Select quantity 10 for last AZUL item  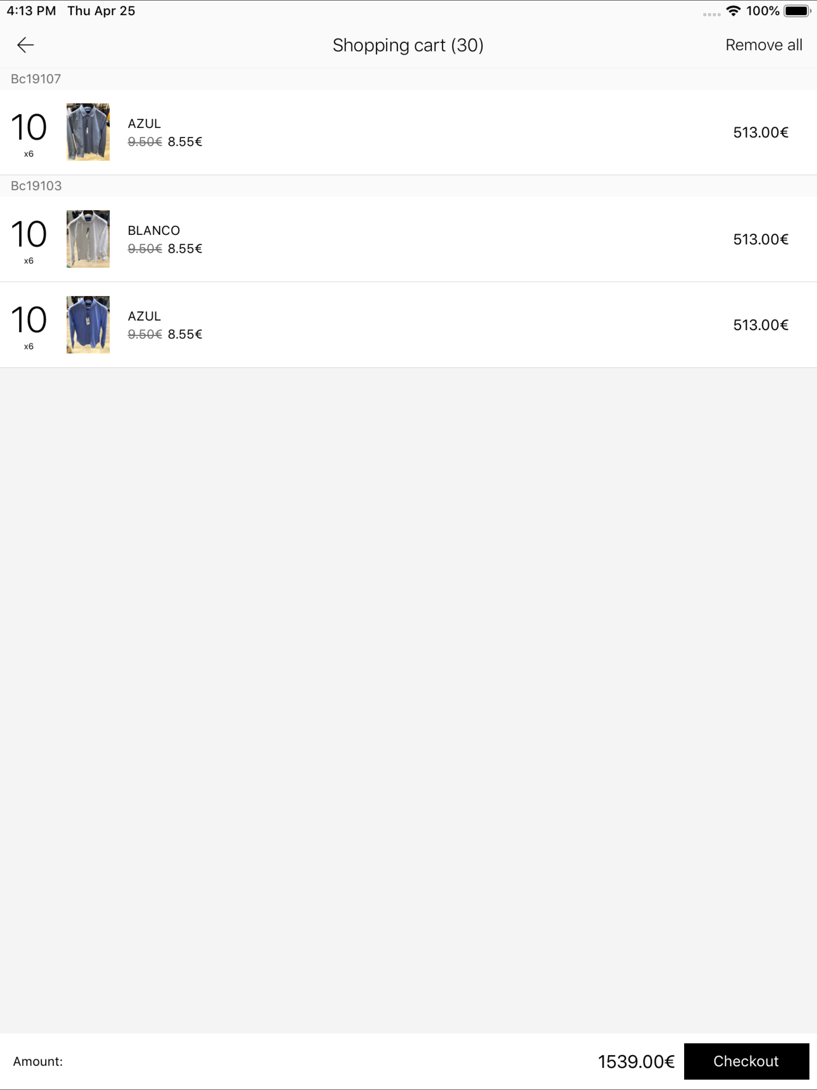coord(29,320)
